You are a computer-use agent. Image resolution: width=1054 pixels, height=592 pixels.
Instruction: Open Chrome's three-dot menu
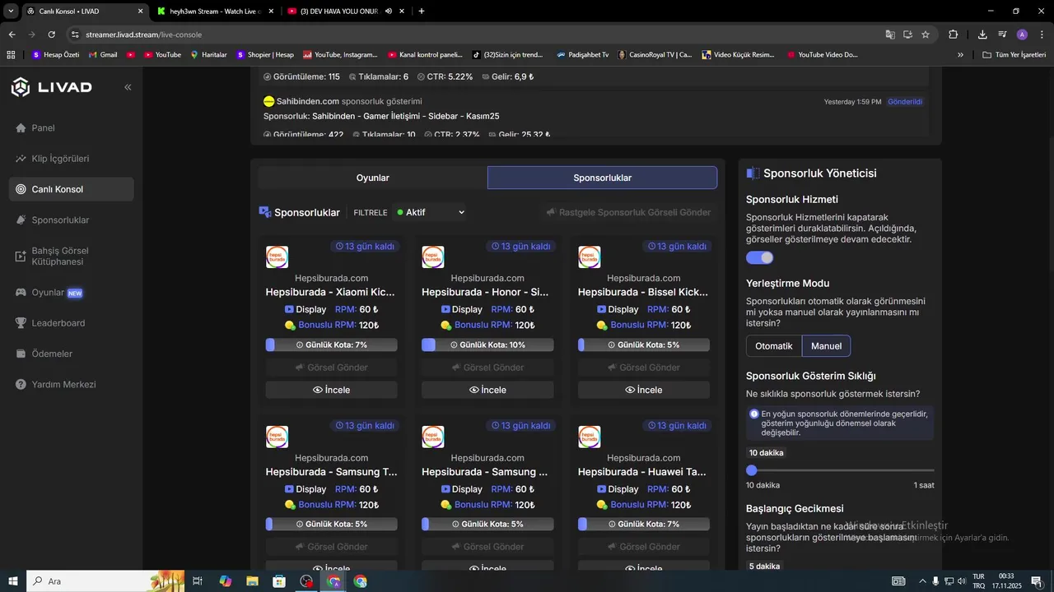(1042, 35)
